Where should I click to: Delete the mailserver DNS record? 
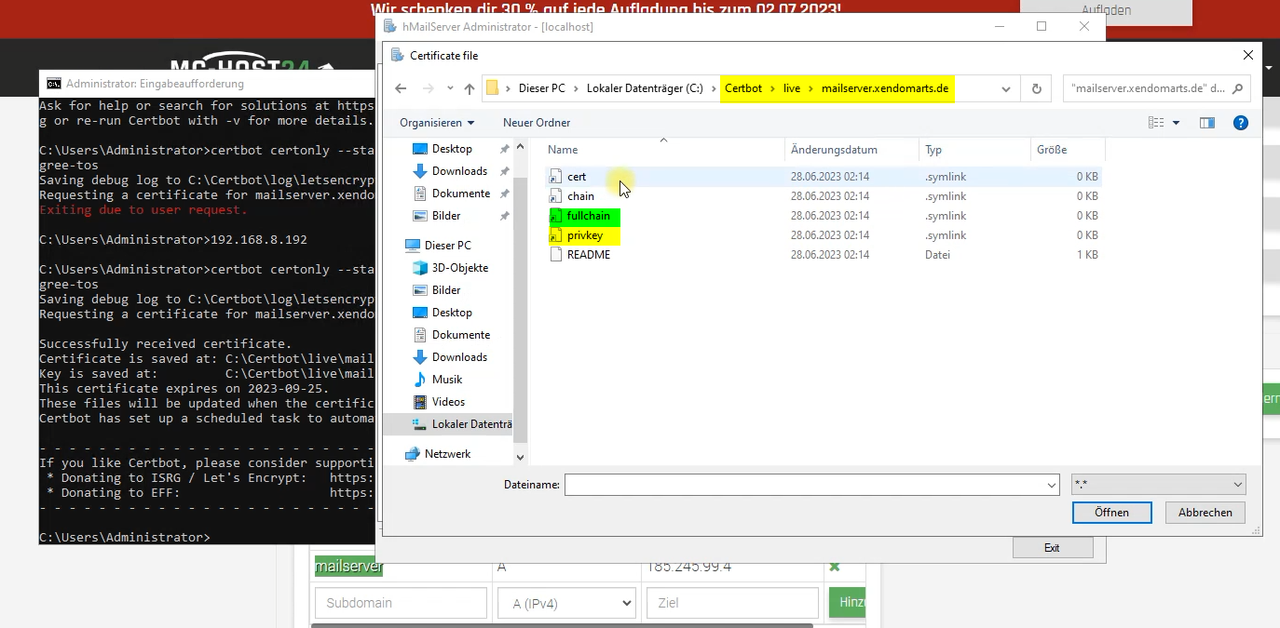pos(835,567)
